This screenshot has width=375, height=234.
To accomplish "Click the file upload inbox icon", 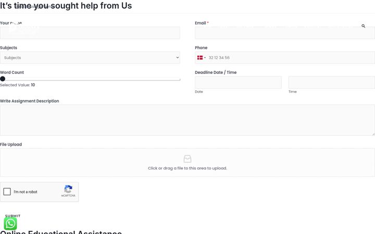I will coord(187,159).
